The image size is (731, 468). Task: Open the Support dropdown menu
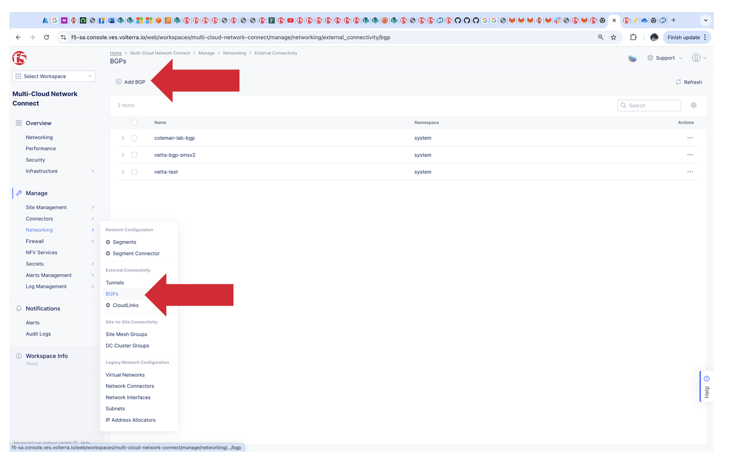(665, 58)
